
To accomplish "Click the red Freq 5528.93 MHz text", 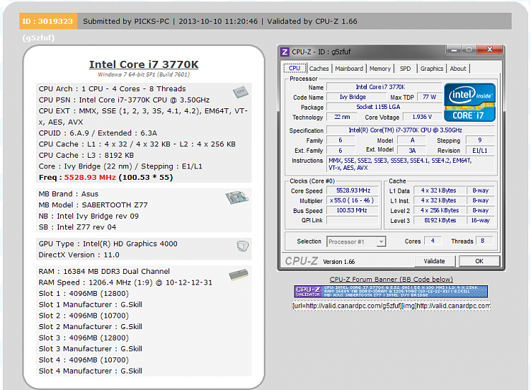I will pyautogui.click(x=90, y=178).
